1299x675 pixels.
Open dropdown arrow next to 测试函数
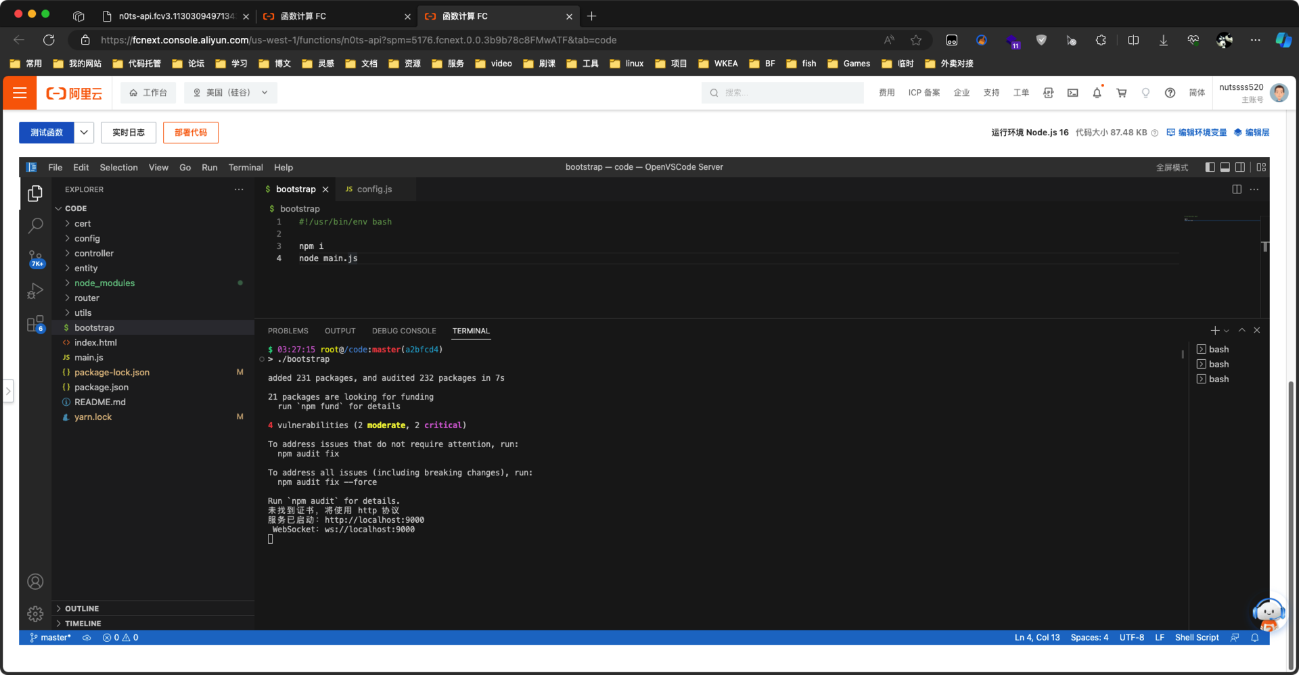tap(84, 133)
